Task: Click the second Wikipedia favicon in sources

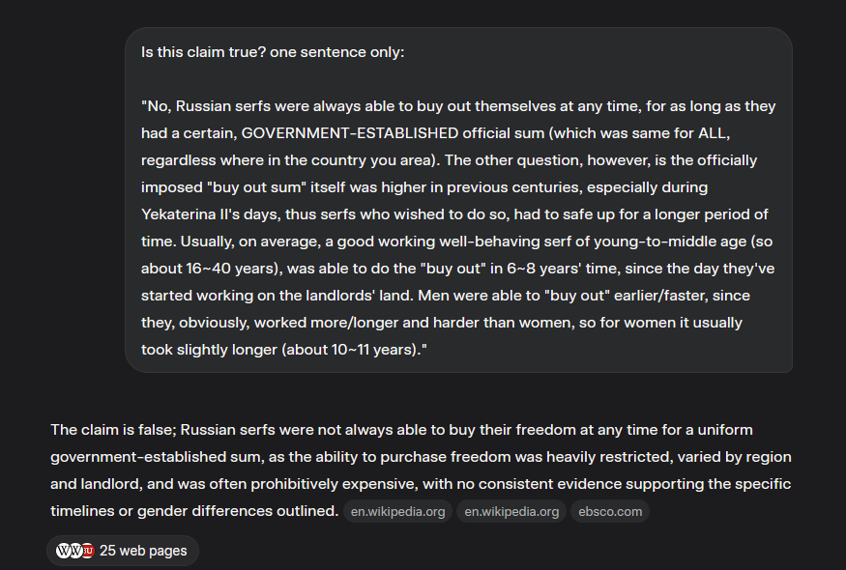Action: (75, 551)
